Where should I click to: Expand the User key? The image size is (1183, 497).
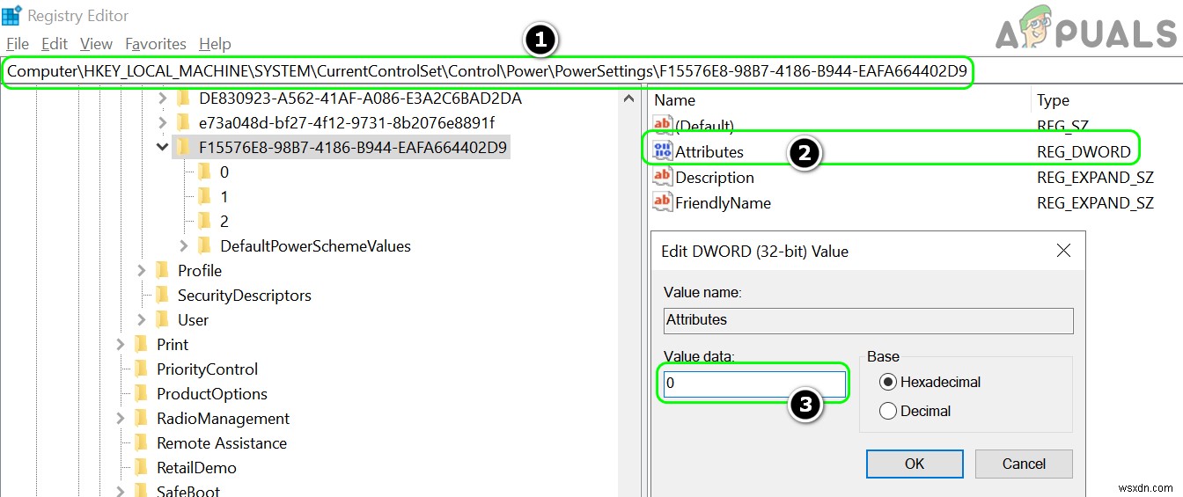pos(141,319)
